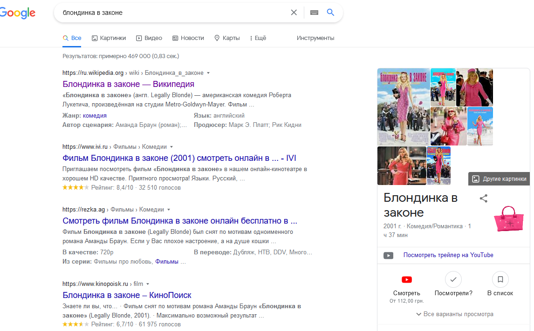This screenshot has height=331, width=534.
Task: Expand Все варианты просмотра
Action: [453, 314]
